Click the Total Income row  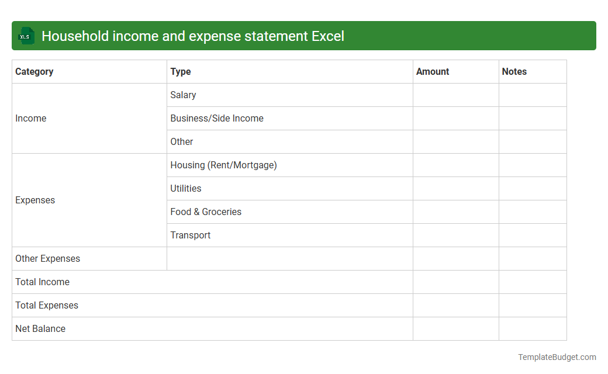[42, 282]
